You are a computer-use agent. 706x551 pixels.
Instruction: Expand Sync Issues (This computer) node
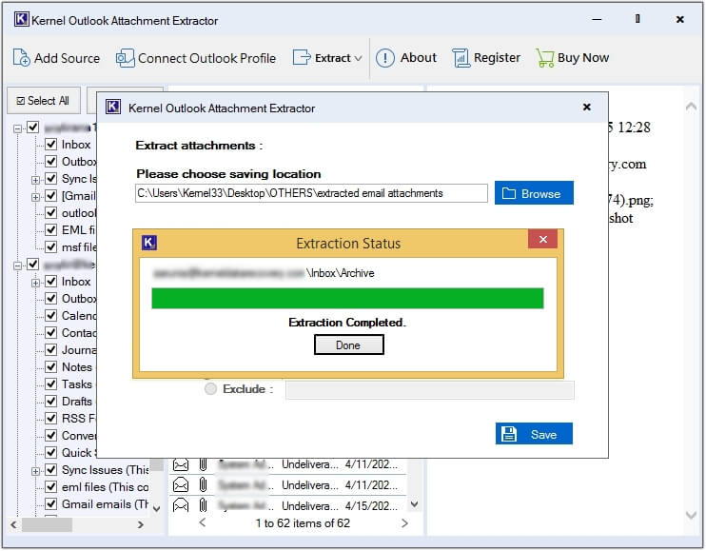(35, 471)
